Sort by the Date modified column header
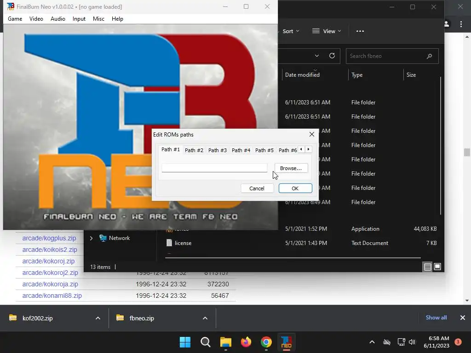This screenshot has height=353, width=471. point(302,75)
